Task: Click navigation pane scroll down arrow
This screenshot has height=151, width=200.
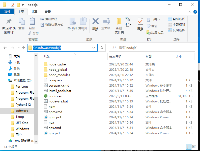Action: click(36, 142)
